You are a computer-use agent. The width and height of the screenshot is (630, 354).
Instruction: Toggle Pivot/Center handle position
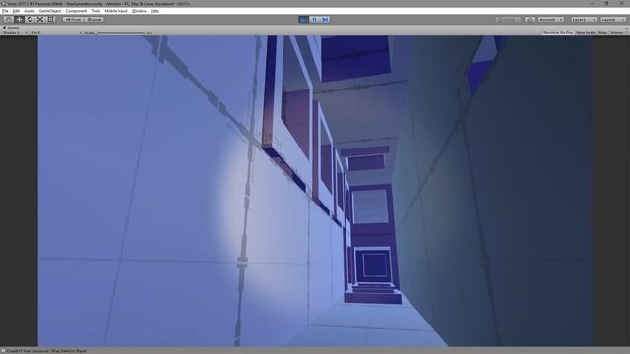pyautogui.click(x=73, y=20)
